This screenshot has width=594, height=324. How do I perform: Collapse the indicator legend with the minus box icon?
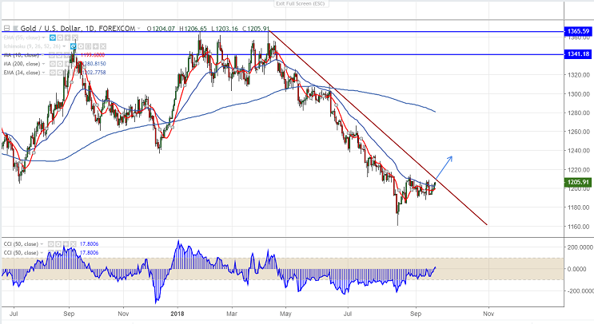point(7,29)
